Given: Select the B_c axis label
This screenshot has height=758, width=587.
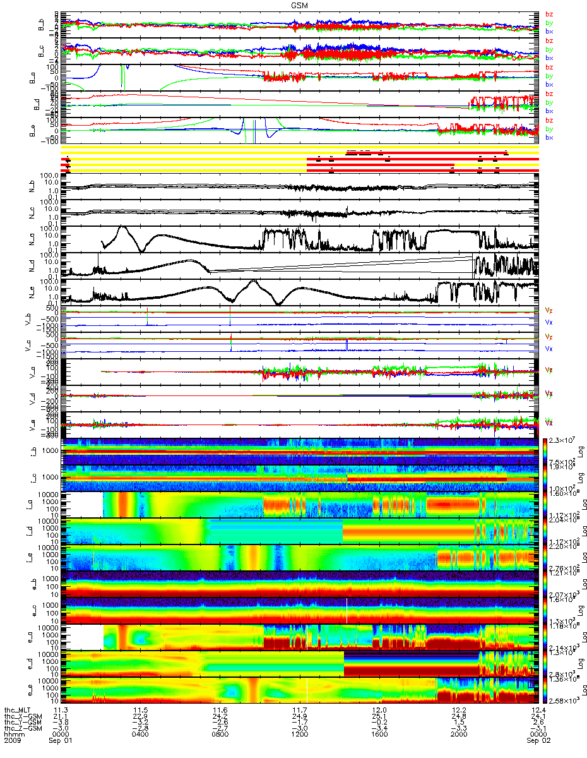Looking at the screenshot, I should [41, 51].
